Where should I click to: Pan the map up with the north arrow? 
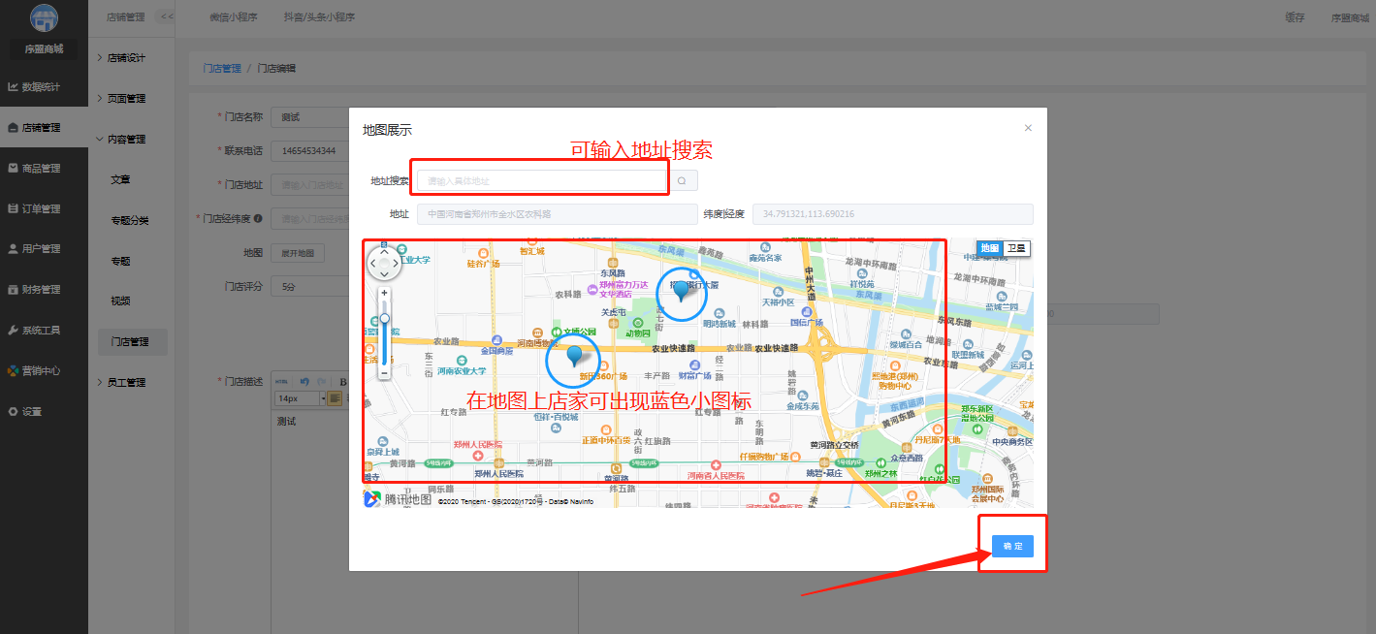tap(385, 251)
